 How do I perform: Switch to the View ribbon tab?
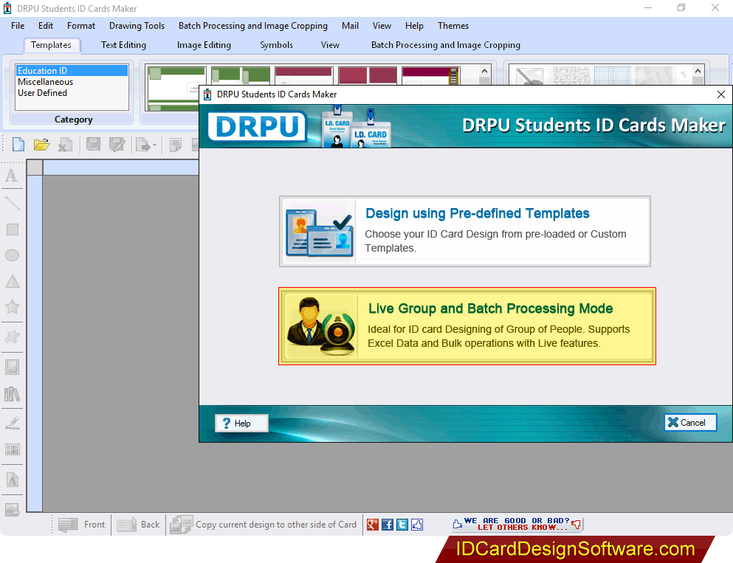tap(330, 45)
